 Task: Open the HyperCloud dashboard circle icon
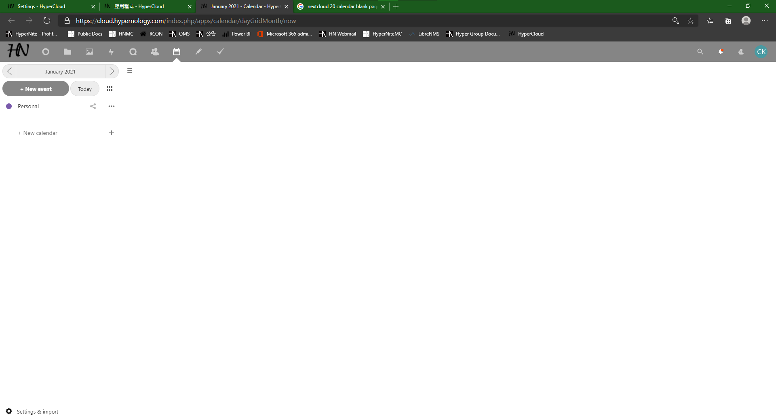[46, 52]
